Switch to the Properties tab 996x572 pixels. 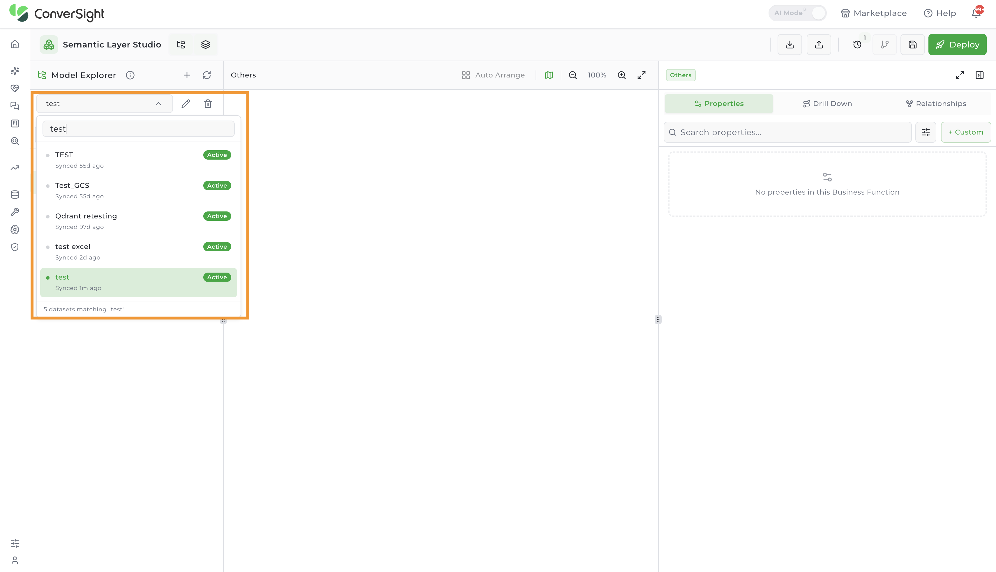(719, 104)
